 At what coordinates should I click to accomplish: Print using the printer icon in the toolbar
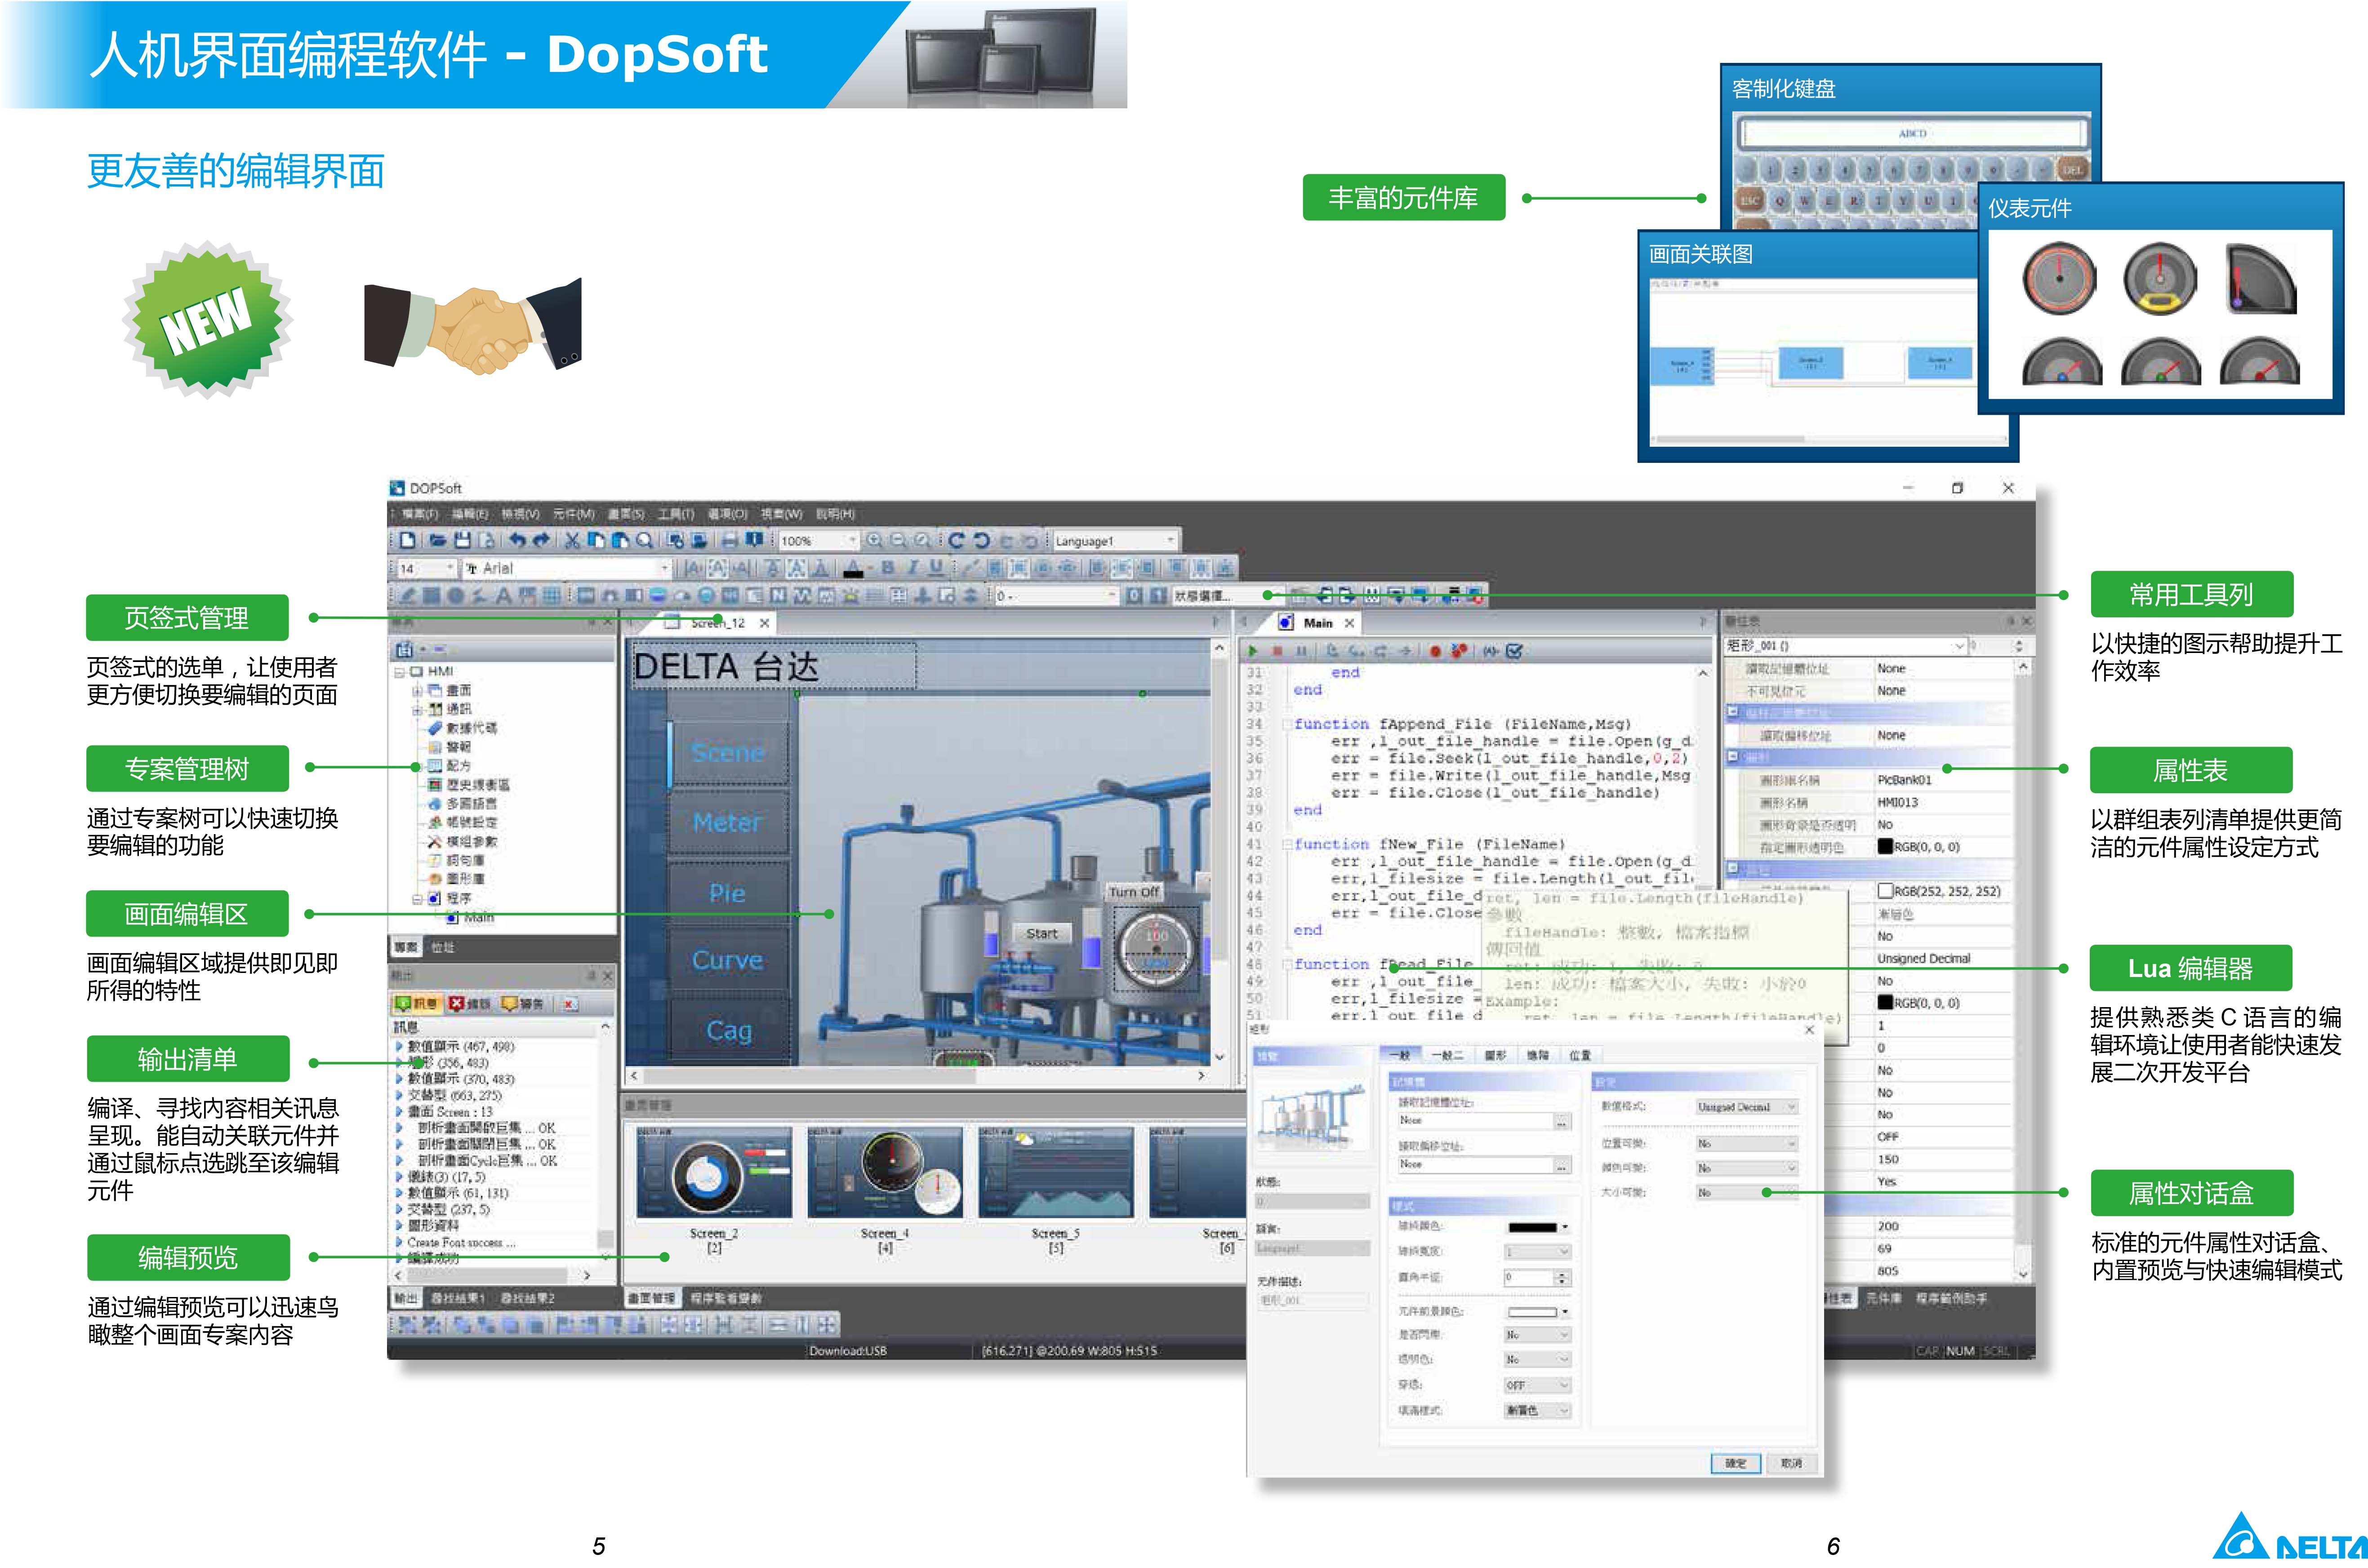pyautogui.click(x=729, y=540)
